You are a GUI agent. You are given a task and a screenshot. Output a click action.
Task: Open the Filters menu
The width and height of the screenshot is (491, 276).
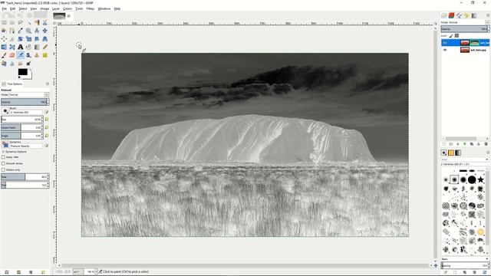(x=91, y=8)
